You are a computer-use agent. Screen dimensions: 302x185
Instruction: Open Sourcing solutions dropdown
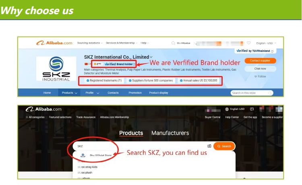[x=90, y=43]
